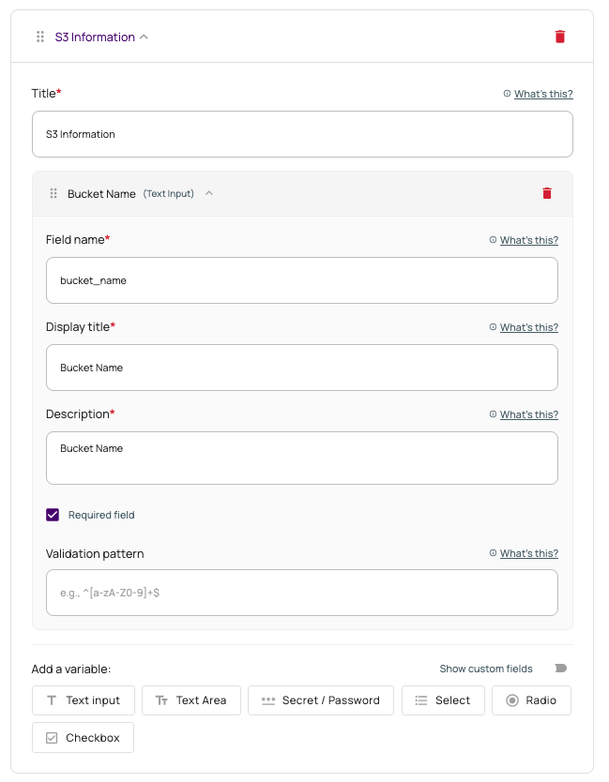Click the info icon beside Field name help

492,239
